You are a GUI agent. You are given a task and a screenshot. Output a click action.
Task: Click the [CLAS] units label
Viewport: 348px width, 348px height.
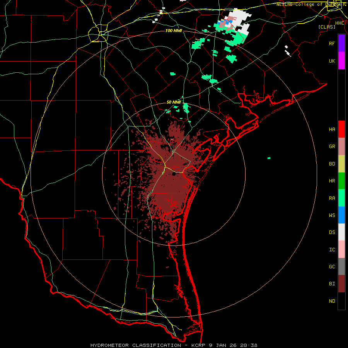tap(327, 27)
